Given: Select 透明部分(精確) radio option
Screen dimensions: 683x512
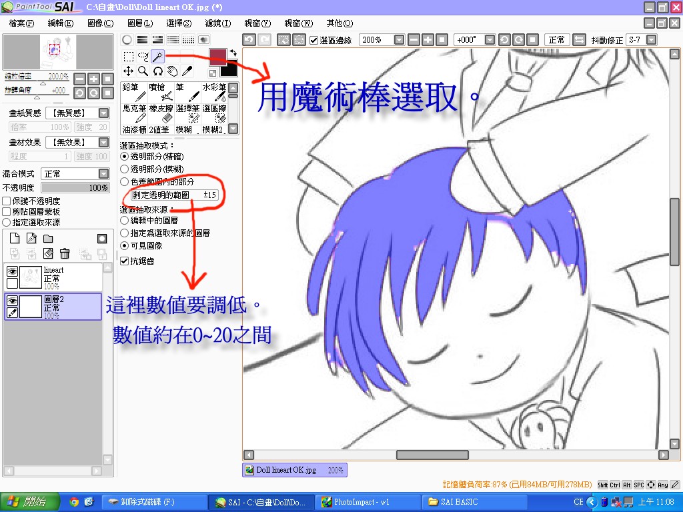Looking at the screenshot, I should (x=125, y=156).
